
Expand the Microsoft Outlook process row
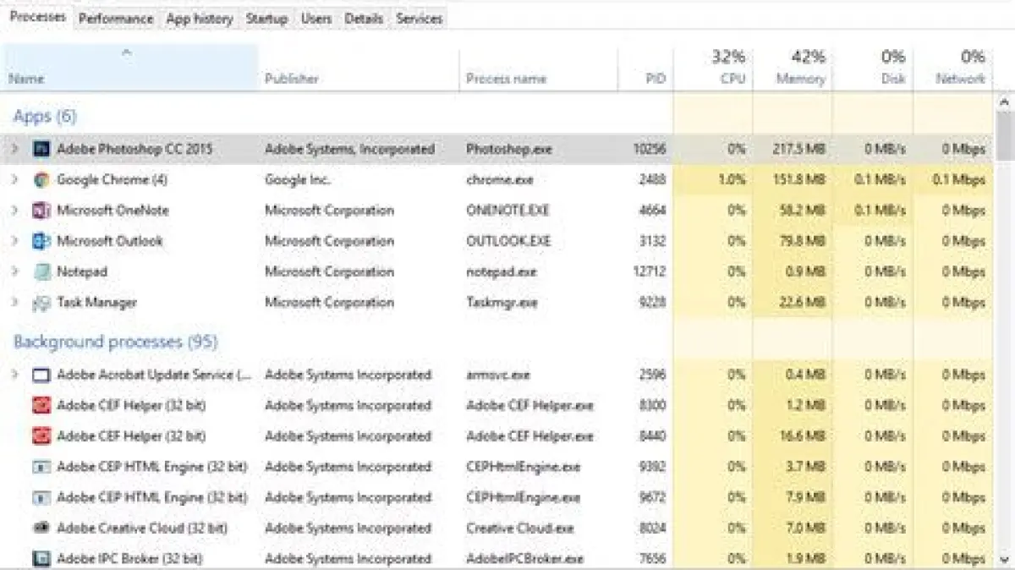click(14, 241)
